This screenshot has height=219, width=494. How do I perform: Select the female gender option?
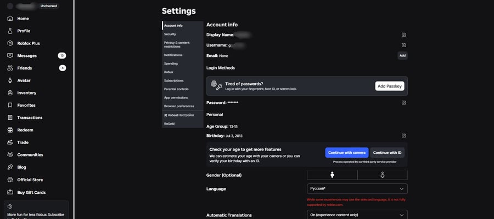(383, 175)
